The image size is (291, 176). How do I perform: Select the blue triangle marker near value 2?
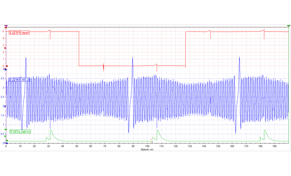[6, 106]
